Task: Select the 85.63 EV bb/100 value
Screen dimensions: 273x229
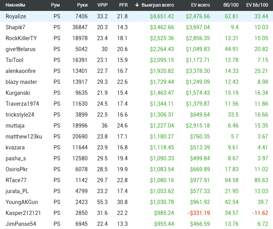Action: point(261,180)
